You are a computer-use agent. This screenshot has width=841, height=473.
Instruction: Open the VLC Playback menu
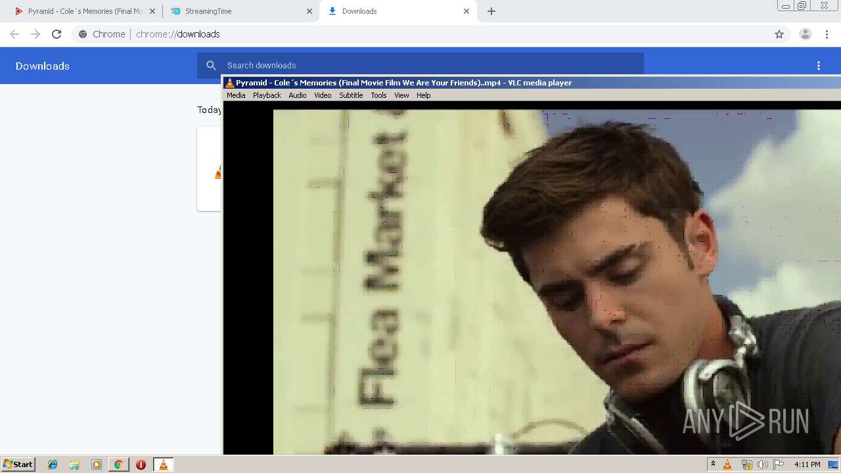pos(267,95)
